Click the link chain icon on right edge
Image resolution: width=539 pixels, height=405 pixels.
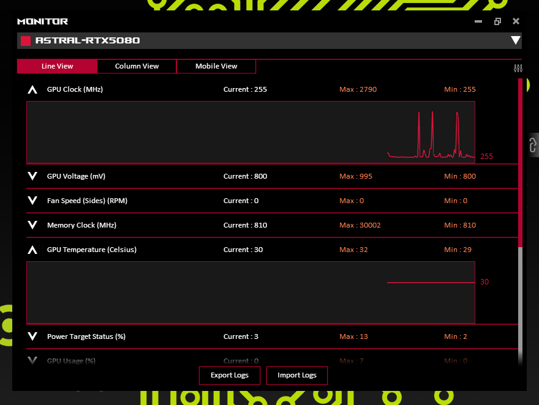click(533, 145)
